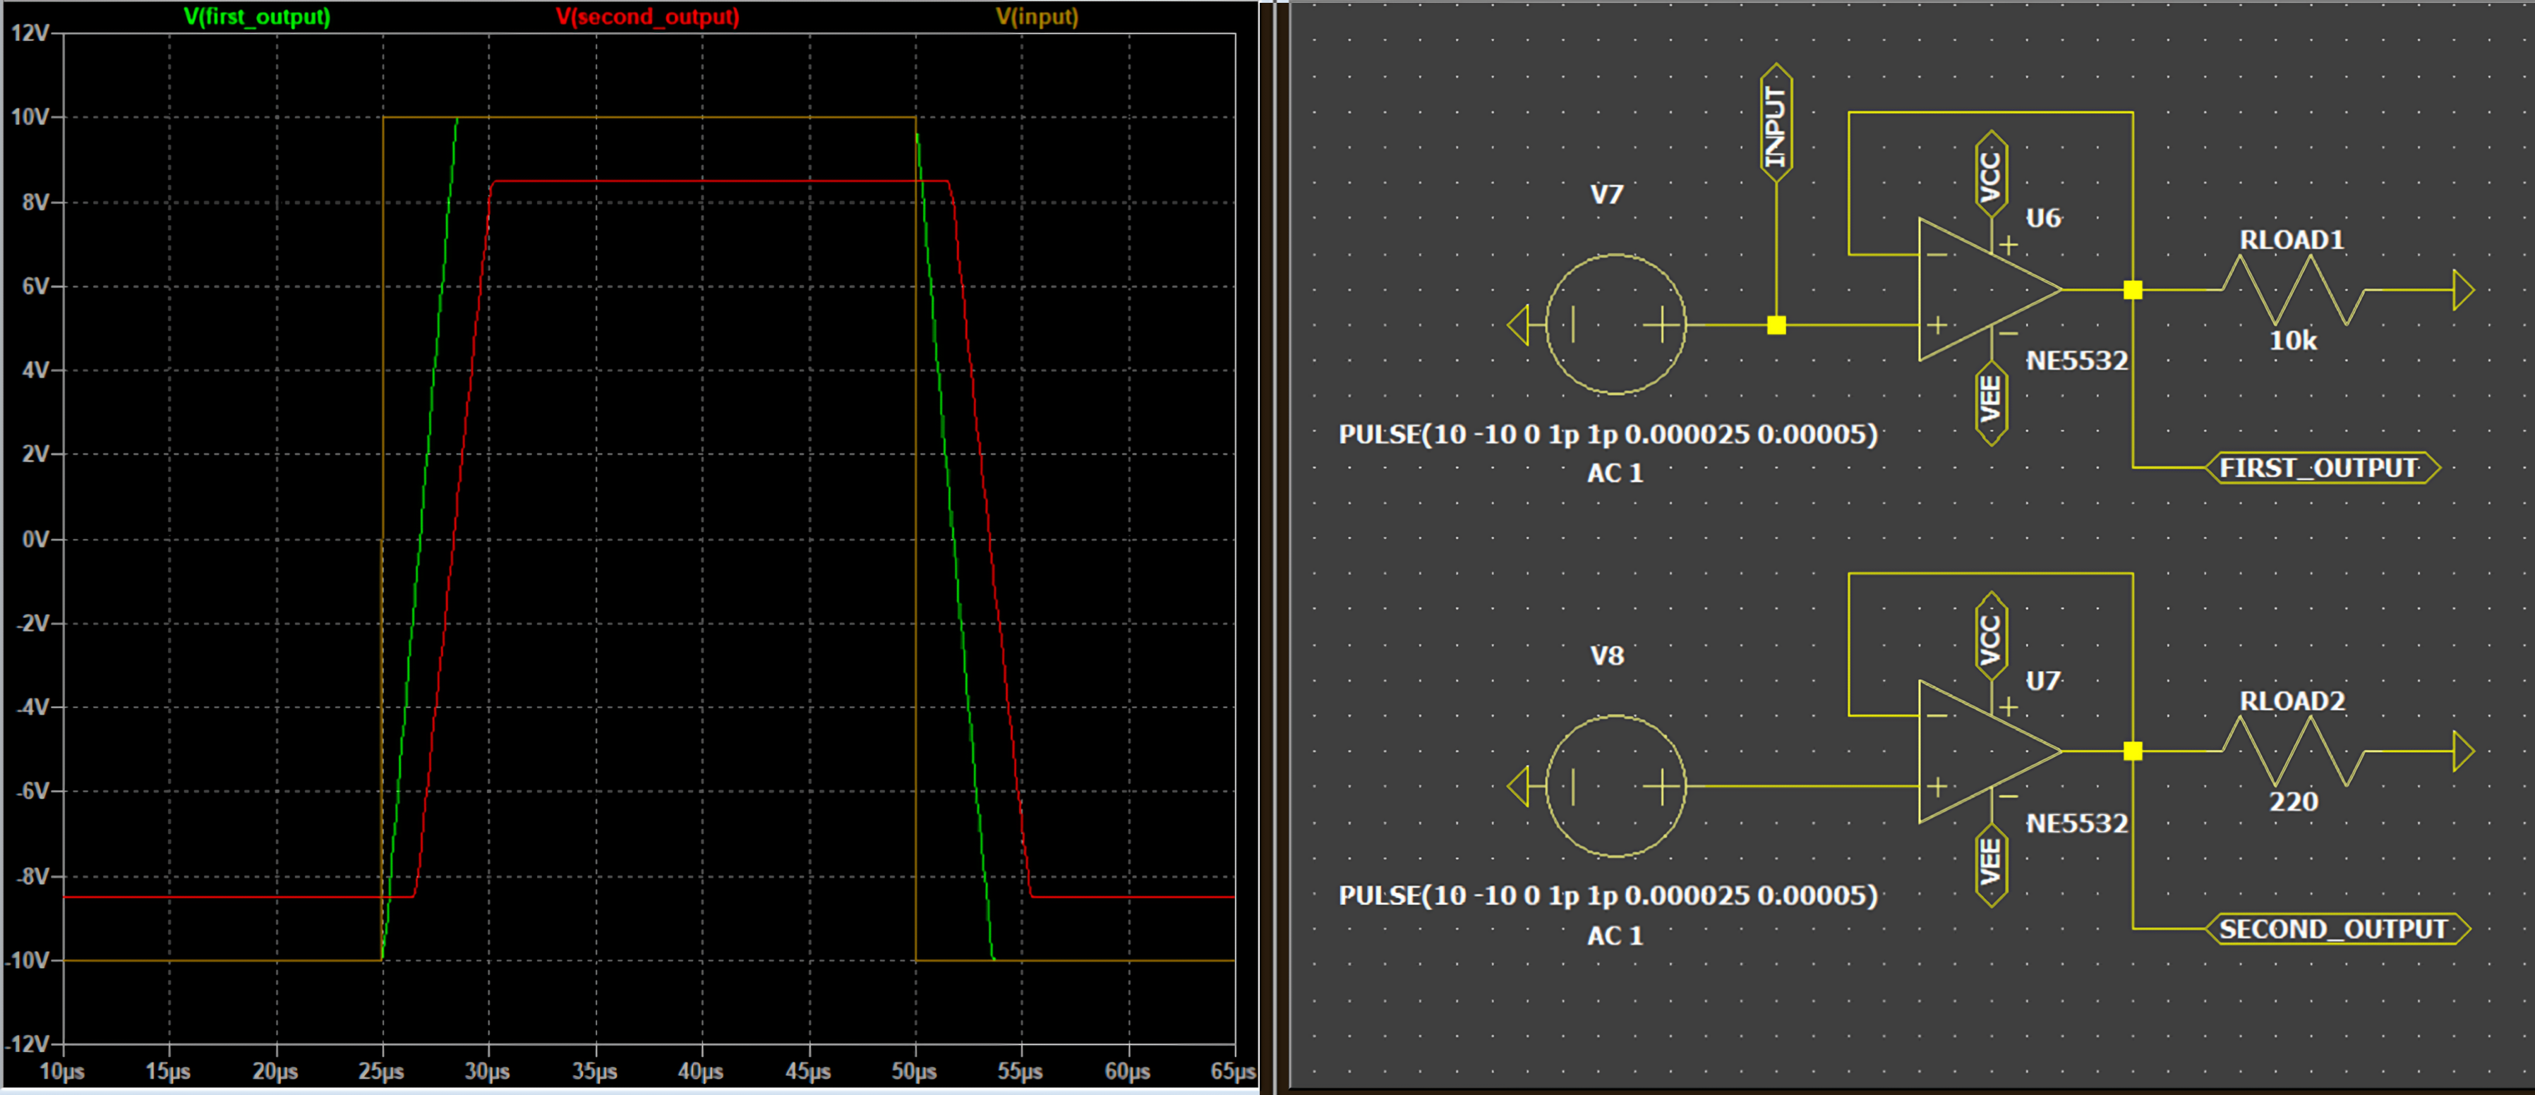Viewport: 2535px width, 1095px height.
Task: Click the V(first_output) trace label
Action: coord(257,17)
